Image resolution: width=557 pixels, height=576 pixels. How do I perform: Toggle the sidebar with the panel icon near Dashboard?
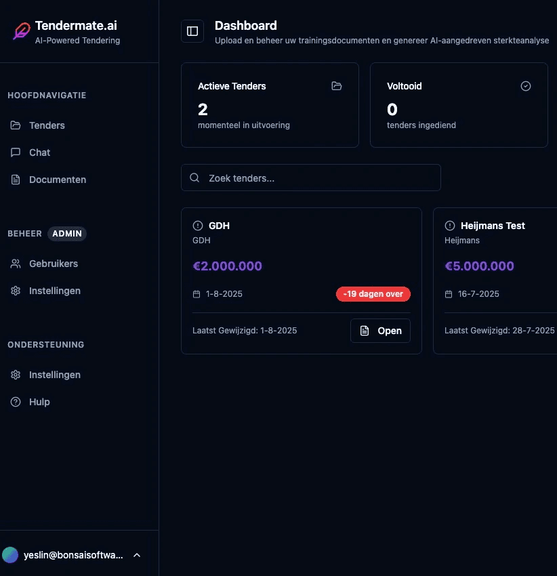click(x=192, y=30)
